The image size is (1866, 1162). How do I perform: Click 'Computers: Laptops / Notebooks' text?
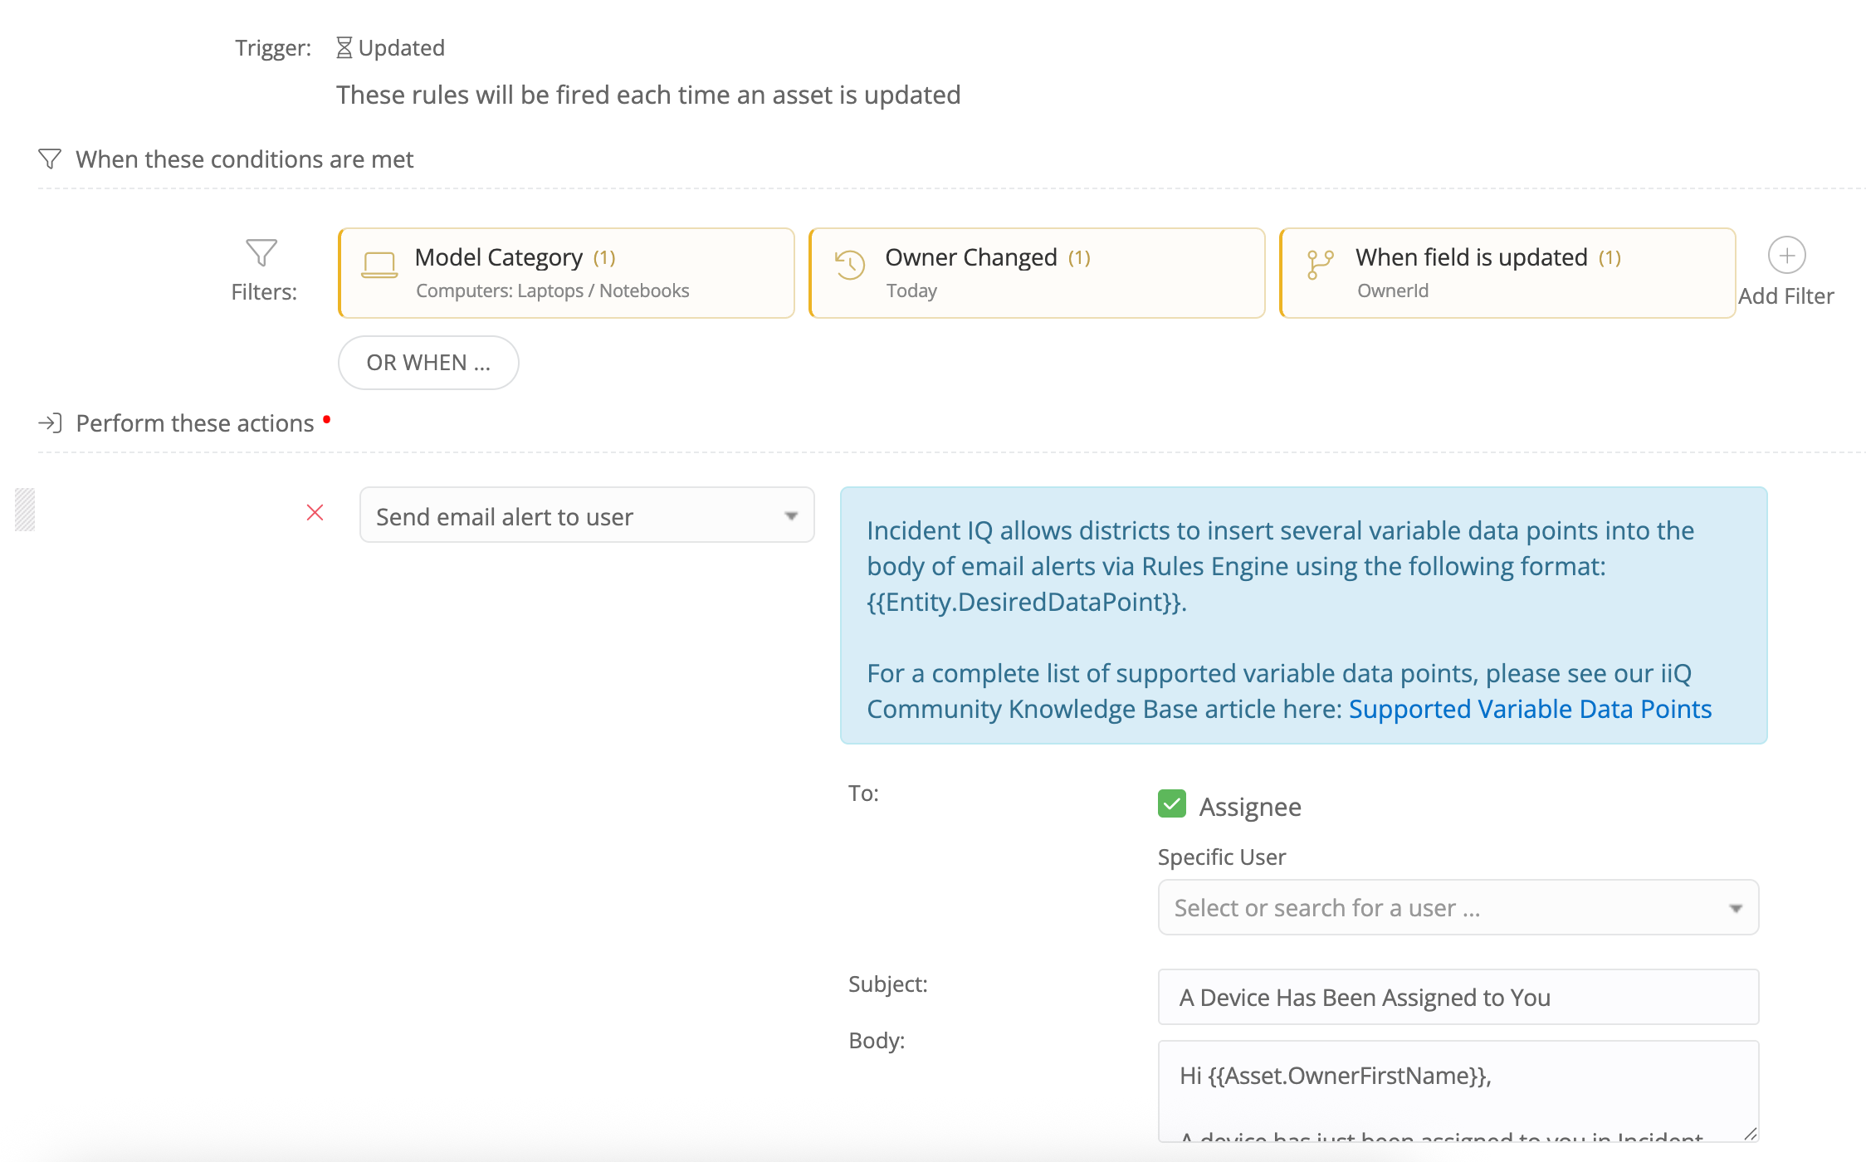553,290
